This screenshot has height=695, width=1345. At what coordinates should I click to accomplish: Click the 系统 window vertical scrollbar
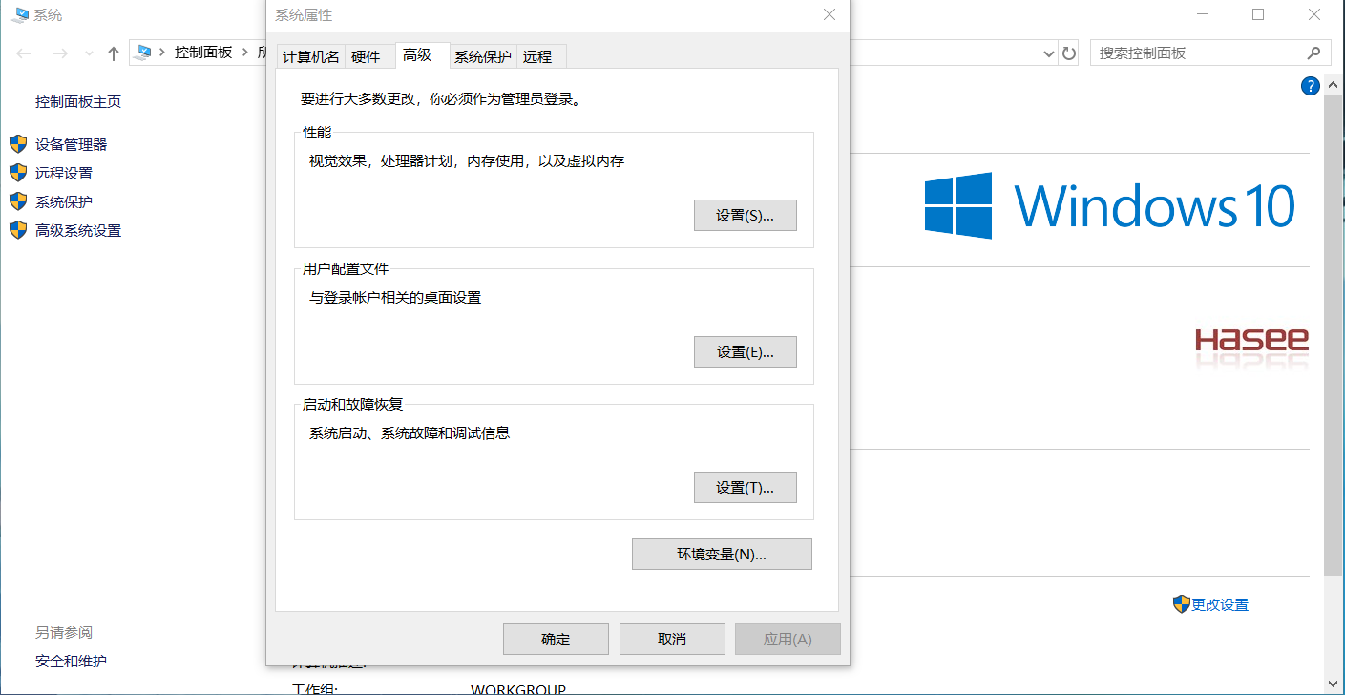(x=1334, y=334)
